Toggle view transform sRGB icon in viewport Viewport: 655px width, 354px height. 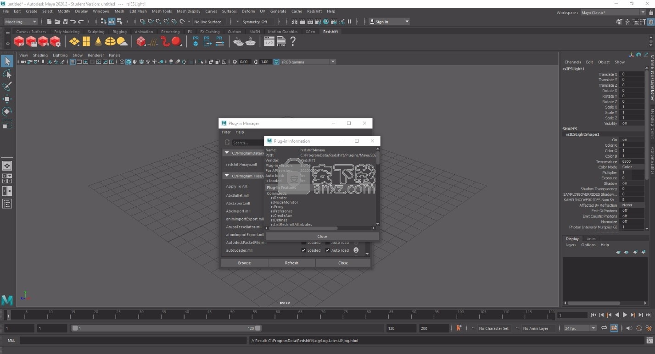277,62
